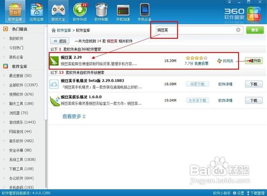Click 豌豆荚娱乐精灵 1.6.0.0 title

(x=81, y=97)
